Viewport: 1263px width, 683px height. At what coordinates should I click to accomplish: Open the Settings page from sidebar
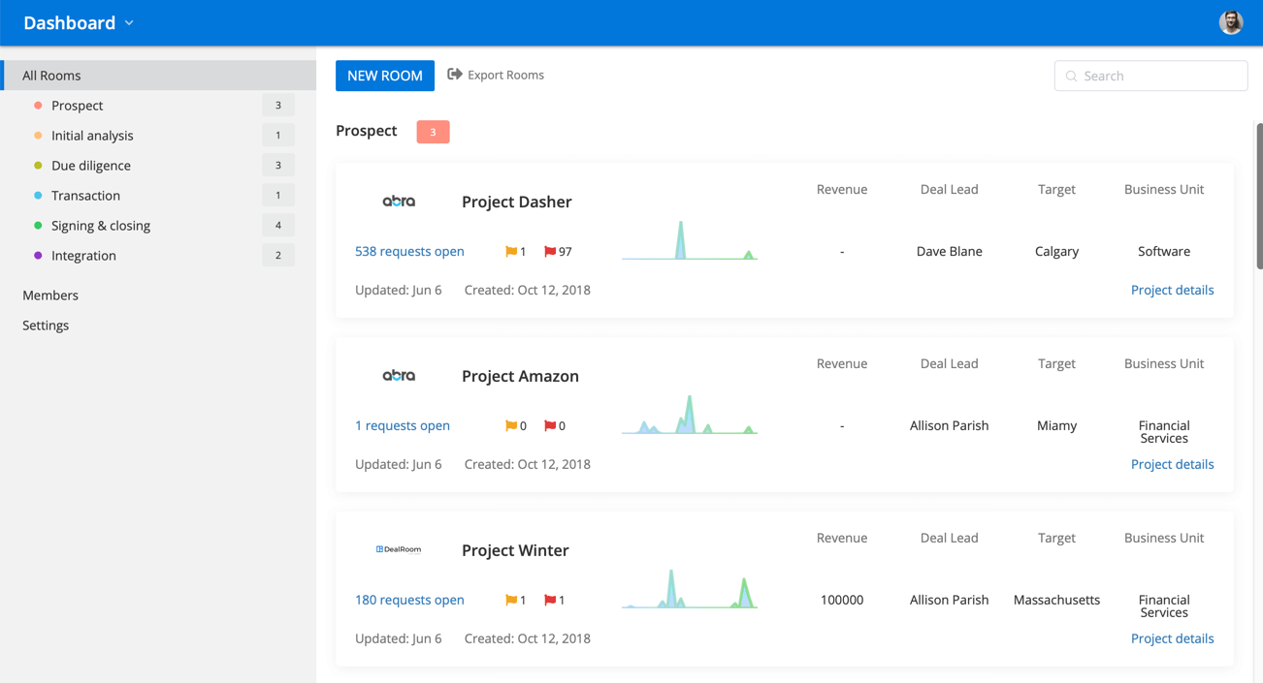click(x=46, y=326)
